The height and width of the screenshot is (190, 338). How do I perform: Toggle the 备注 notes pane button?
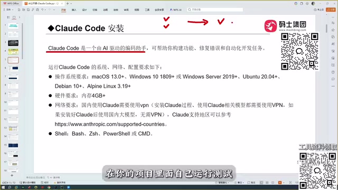(239, 183)
